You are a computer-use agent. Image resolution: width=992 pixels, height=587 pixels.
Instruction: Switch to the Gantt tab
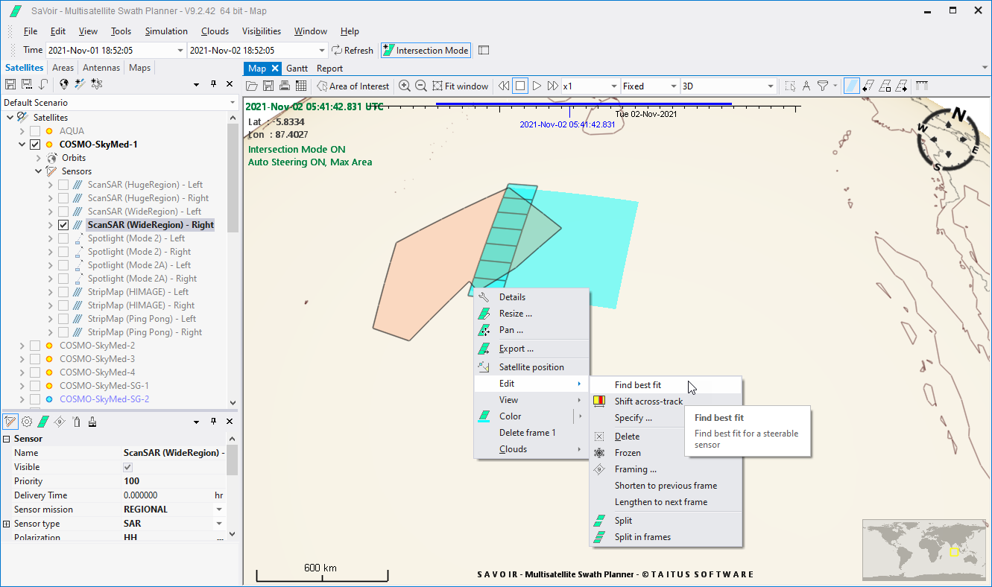[297, 68]
